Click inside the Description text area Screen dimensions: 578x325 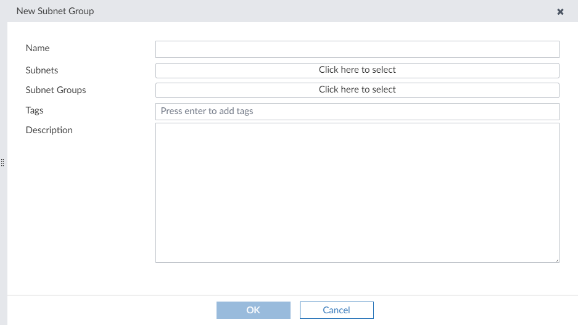tap(357, 192)
